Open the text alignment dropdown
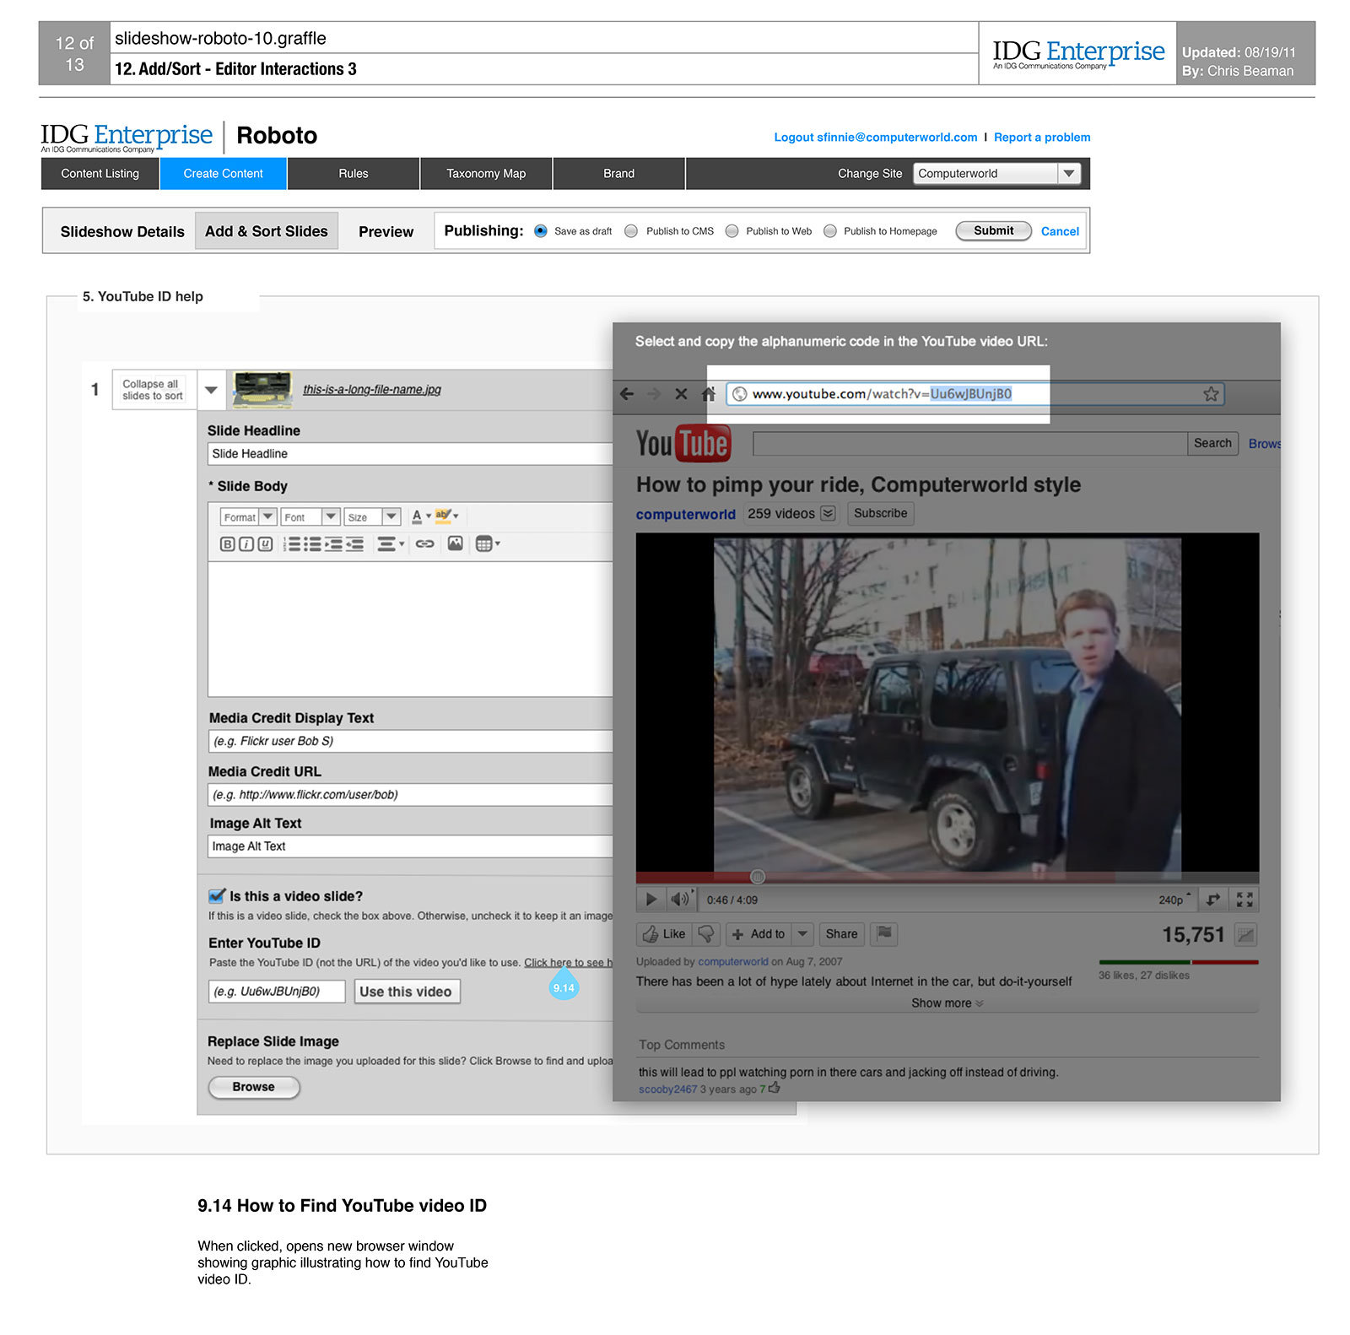The height and width of the screenshot is (1335, 1350). click(x=390, y=544)
